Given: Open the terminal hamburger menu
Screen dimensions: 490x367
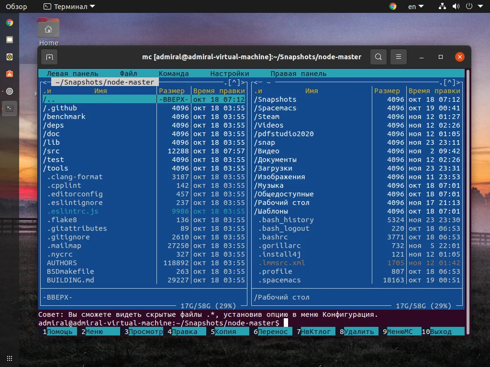Looking at the screenshot, I should [399, 57].
